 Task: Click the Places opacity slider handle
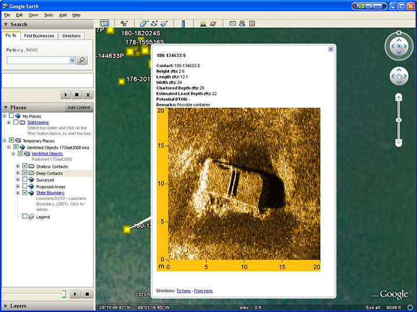[x=64, y=294]
